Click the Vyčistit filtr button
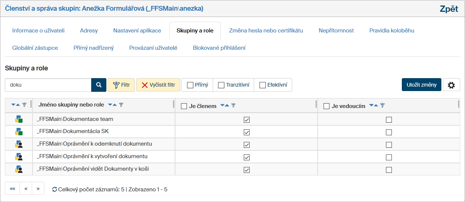 158,85
